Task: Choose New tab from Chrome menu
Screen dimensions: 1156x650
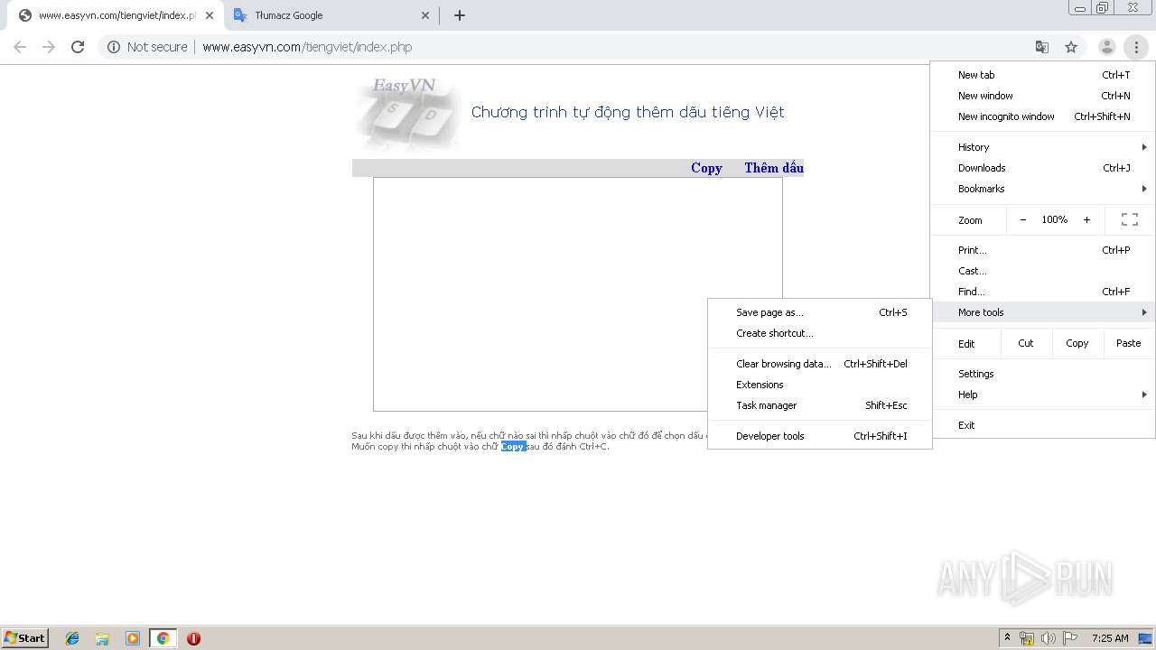Action: [x=1043, y=75]
